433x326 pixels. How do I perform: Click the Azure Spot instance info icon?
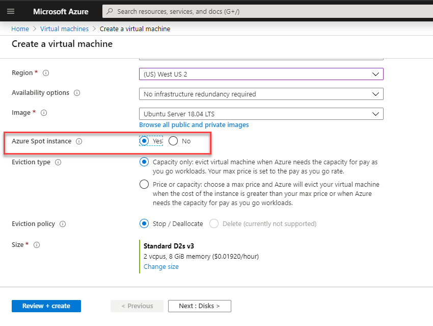point(79,141)
